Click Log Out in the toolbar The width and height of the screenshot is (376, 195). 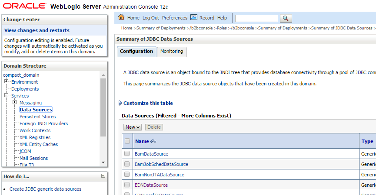point(151,18)
